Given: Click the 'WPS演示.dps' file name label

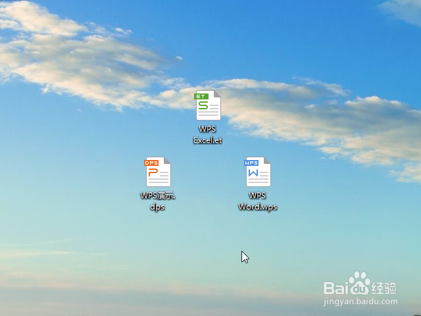Looking at the screenshot, I should coord(158,201).
